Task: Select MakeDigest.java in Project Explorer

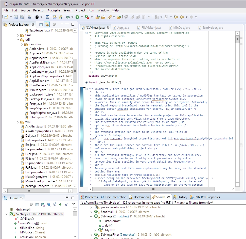Action: [x=36, y=177]
